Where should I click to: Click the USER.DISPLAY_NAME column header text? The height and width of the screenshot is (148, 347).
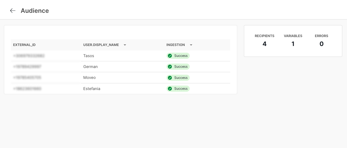(101, 45)
